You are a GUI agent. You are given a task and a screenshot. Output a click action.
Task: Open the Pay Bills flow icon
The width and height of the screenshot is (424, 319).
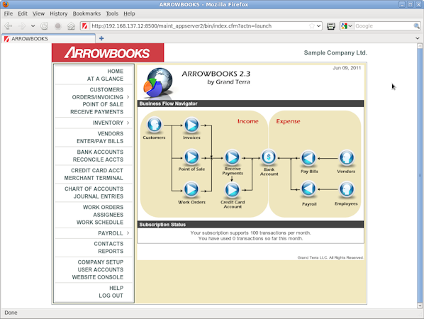point(308,158)
